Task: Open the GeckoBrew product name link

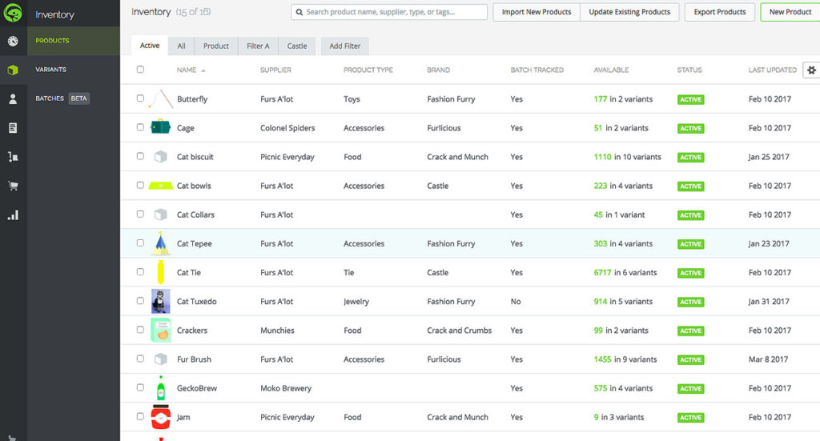Action: click(x=197, y=388)
